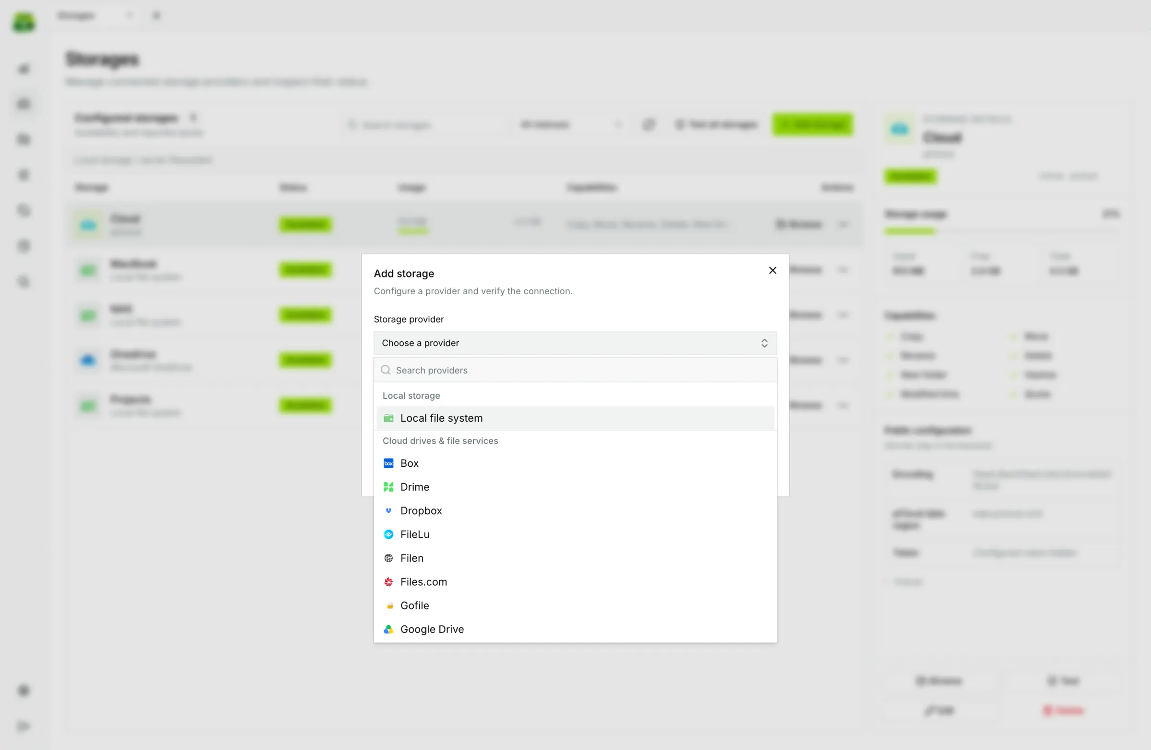1151x750 pixels.
Task: Click the Filen logo icon
Action: click(388, 558)
